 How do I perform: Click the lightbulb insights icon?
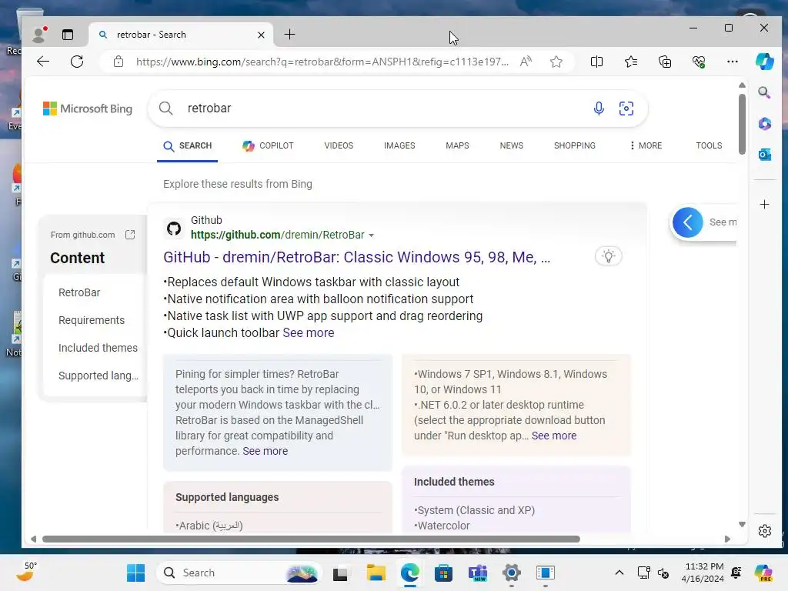point(609,256)
